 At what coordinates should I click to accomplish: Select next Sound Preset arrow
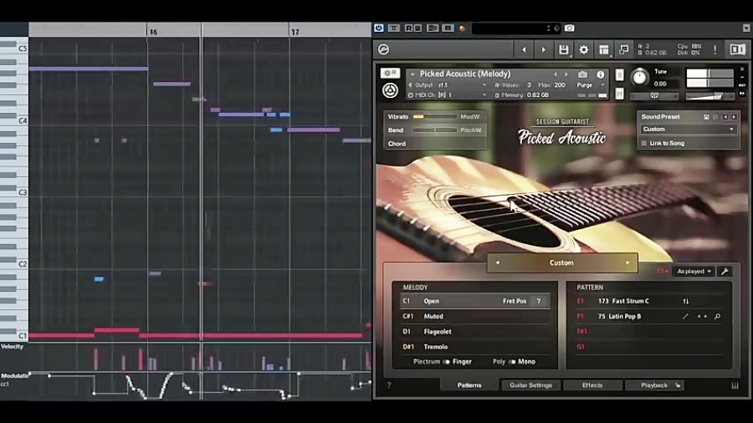pyautogui.click(x=734, y=116)
